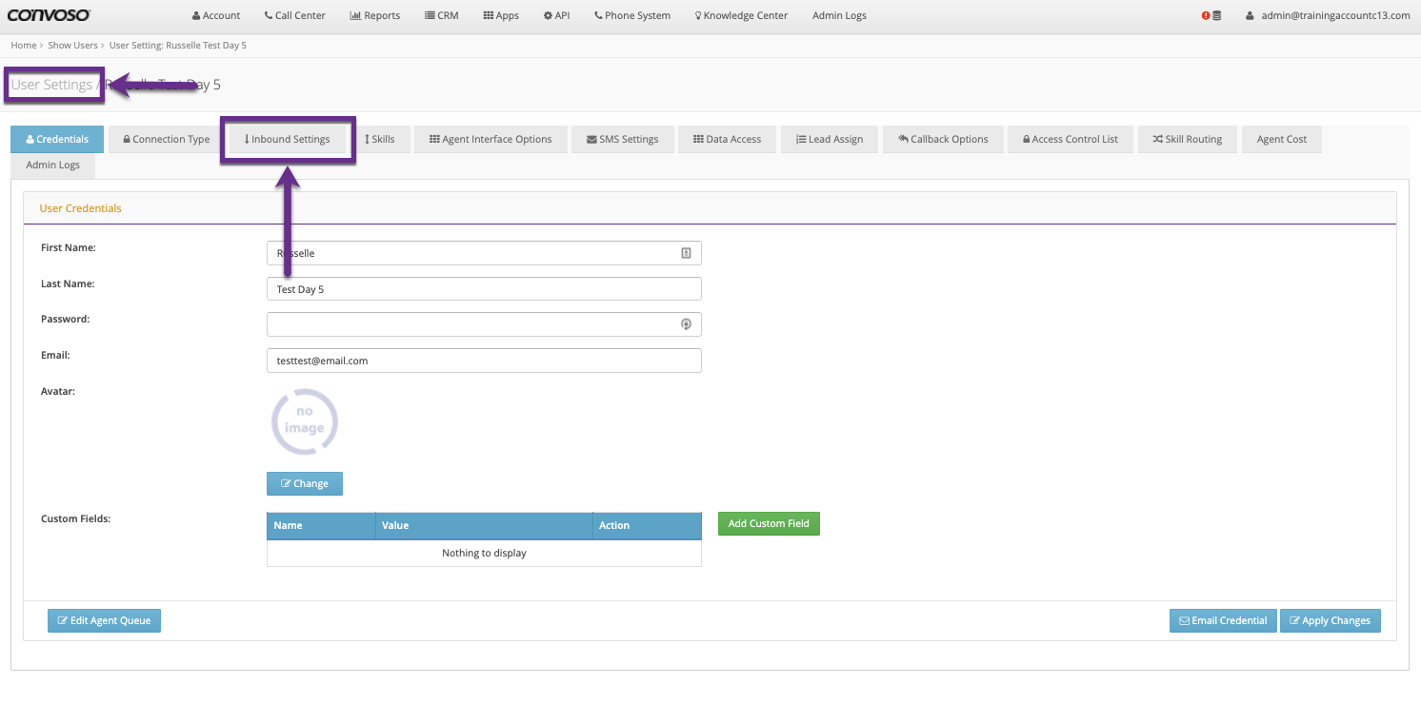Click the red alert notification icon
Screen dimensions: 1421x703
[1206, 16]
